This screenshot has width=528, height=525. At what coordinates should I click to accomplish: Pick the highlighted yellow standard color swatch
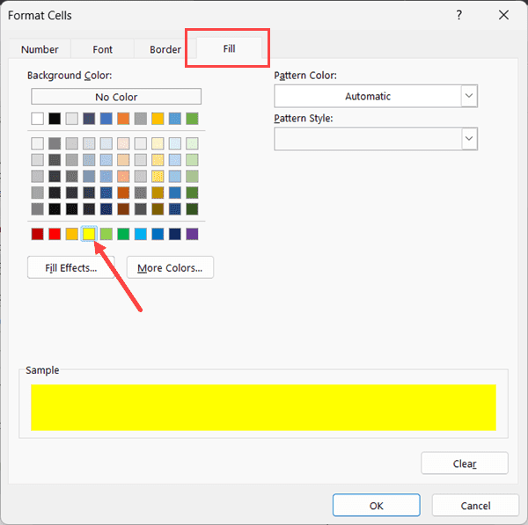click(x=89, y=234)
